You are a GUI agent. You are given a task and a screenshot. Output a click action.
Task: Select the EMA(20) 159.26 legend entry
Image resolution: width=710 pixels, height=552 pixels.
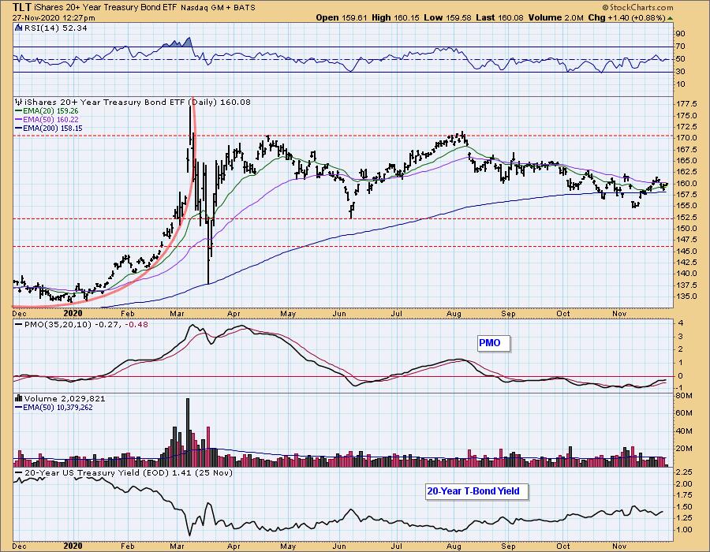(x=47, y=111)
